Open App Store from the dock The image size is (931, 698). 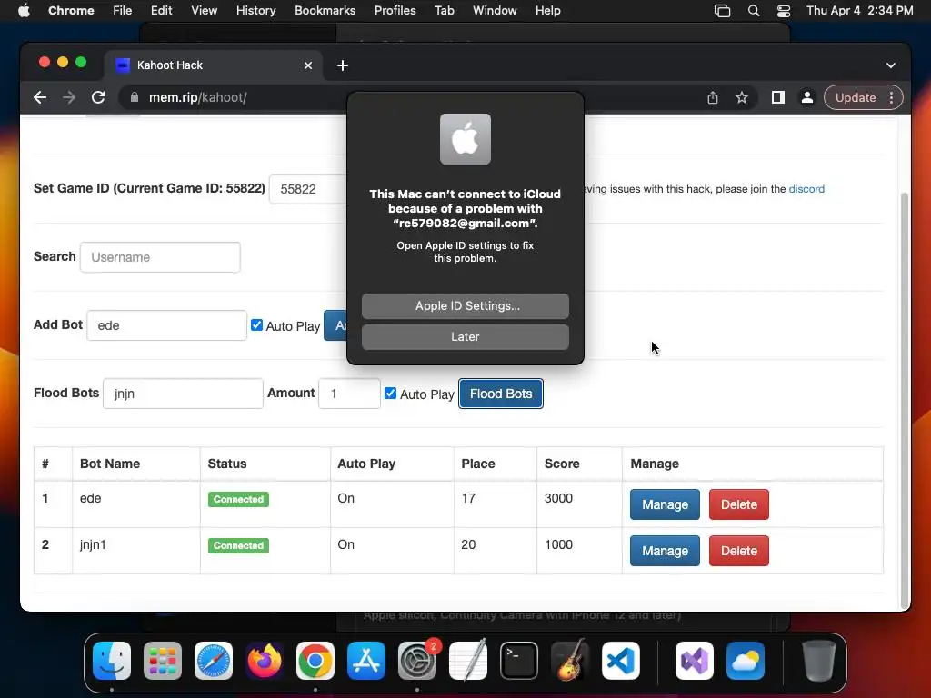366,661
